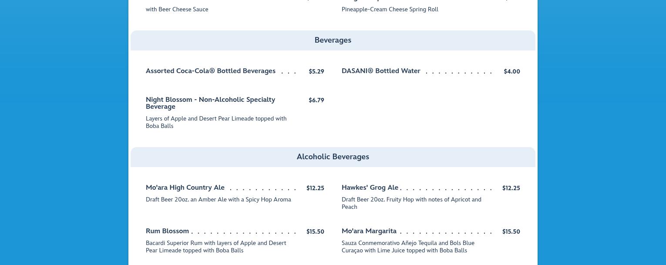The height and width of the screenshot is (265, 666).
Task: Select DASANI Bottled Water item
Action: pos(381,71)
